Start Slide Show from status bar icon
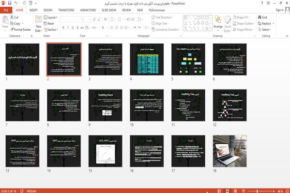The height and width of the screenshot is (193, 290). (244, 191)
